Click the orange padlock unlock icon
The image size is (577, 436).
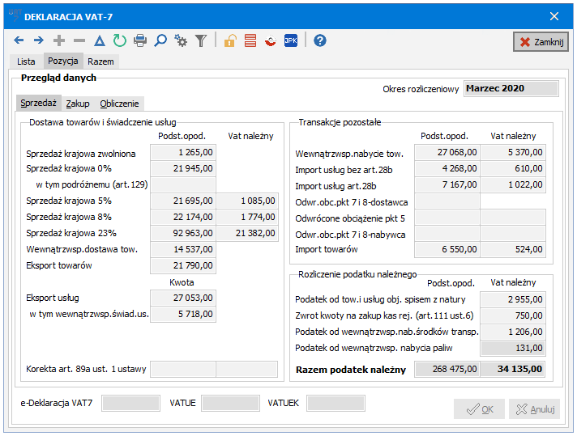(230, 40)
